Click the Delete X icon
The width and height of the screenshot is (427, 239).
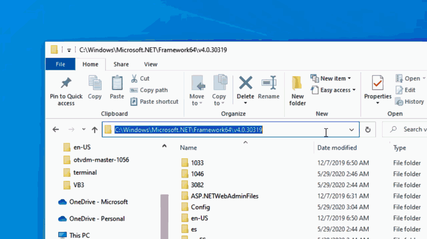point(245,83)
